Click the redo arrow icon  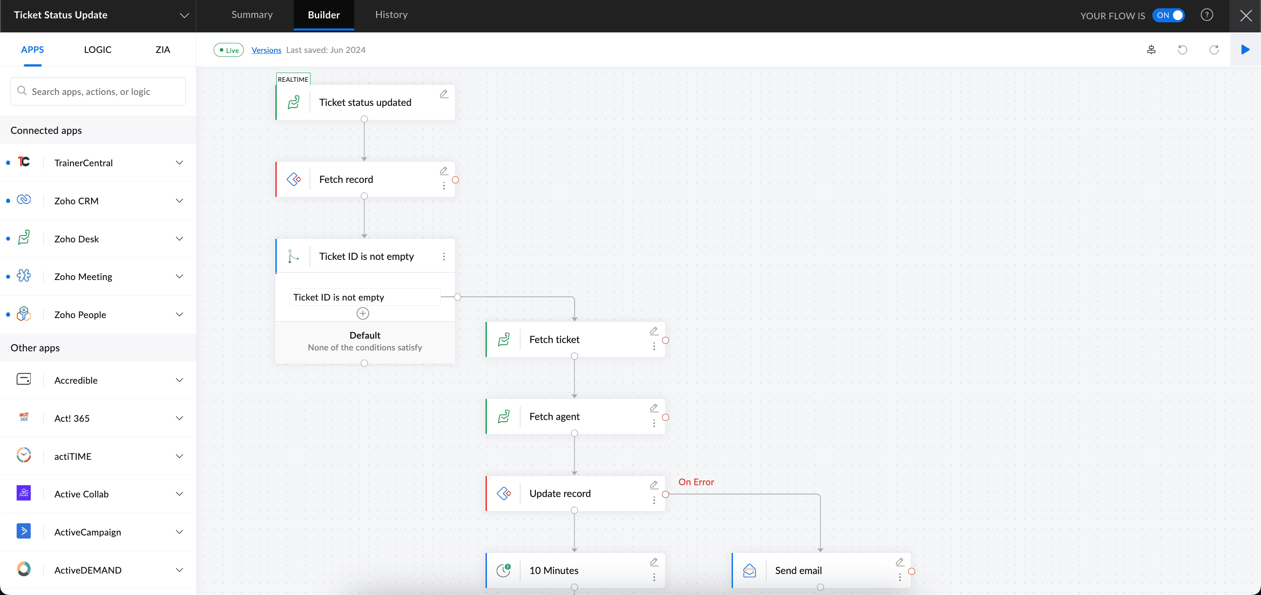click(x=1214, y=49)
